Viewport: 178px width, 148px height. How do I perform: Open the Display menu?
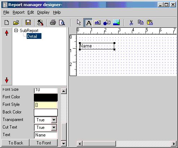43,12
